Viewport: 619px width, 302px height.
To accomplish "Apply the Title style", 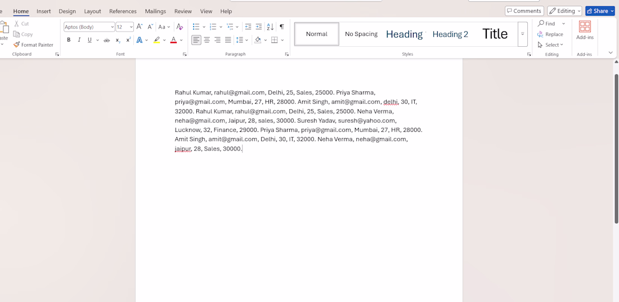I will click(495, 34).
